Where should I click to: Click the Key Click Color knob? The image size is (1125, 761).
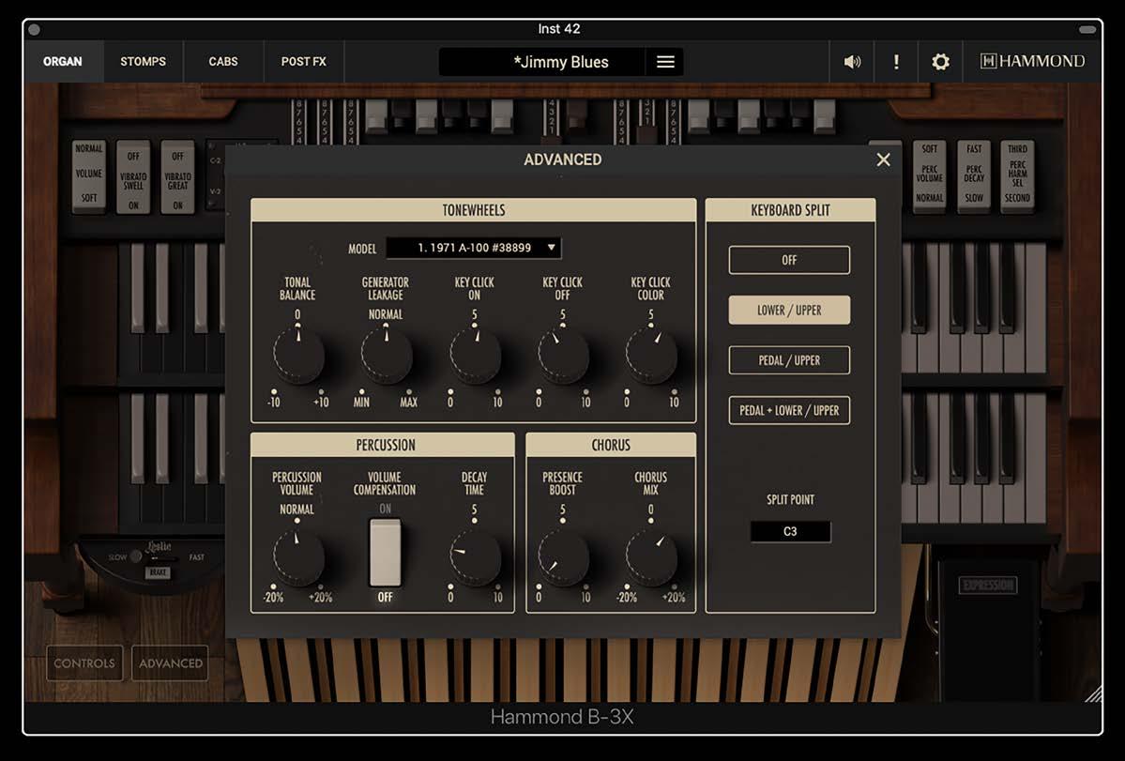click(x=651, y=355)
